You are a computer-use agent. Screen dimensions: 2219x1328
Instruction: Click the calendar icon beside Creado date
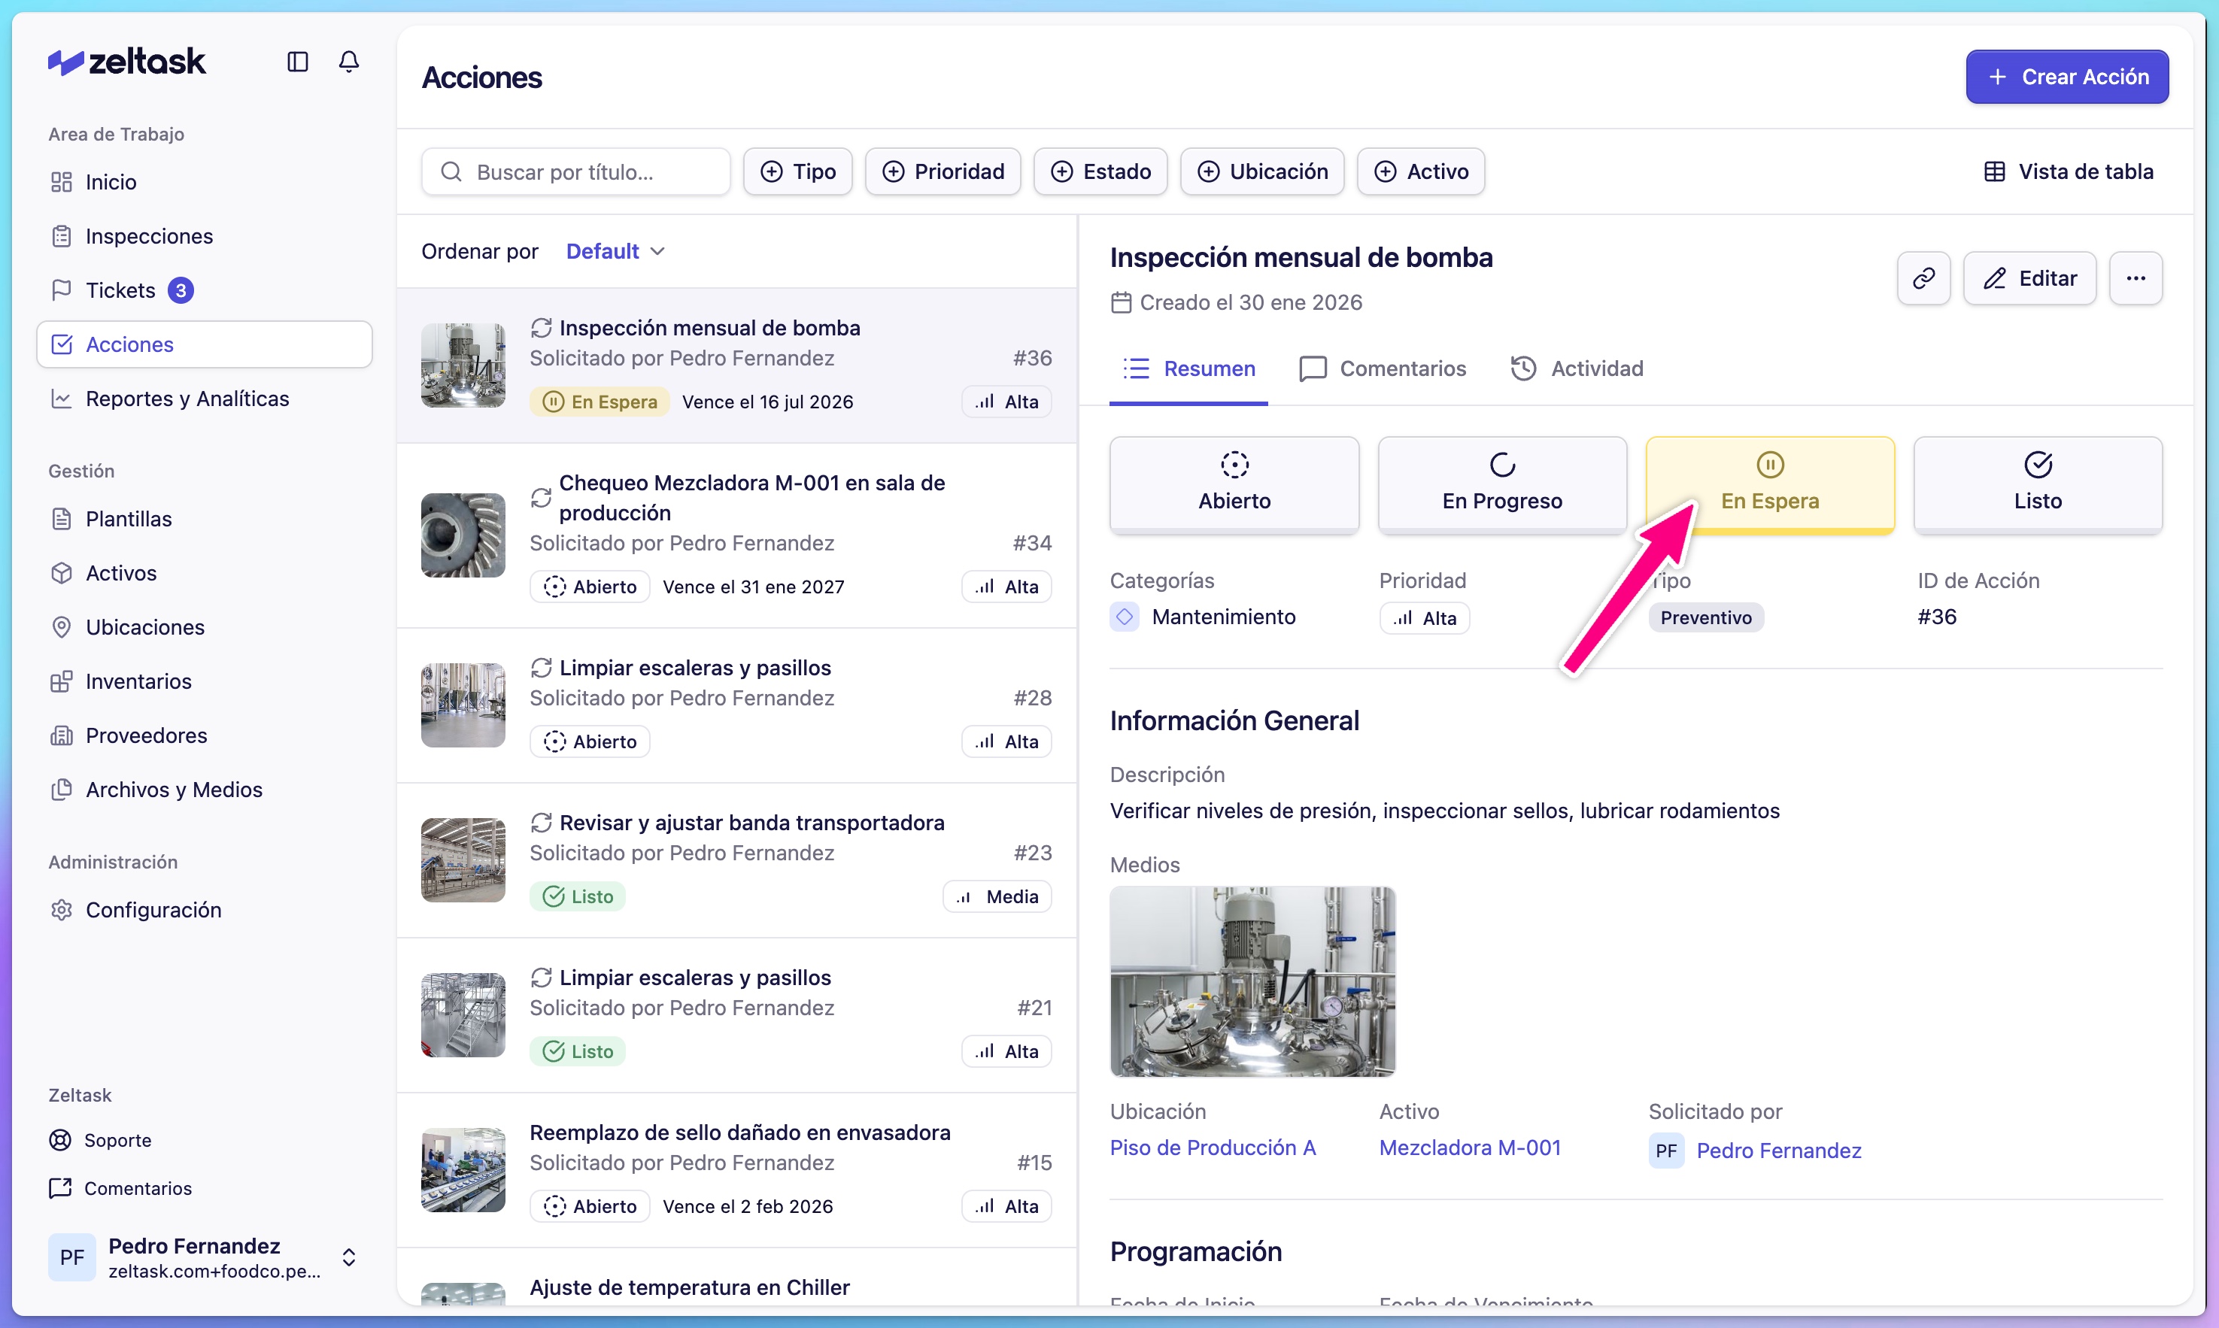1121,302
